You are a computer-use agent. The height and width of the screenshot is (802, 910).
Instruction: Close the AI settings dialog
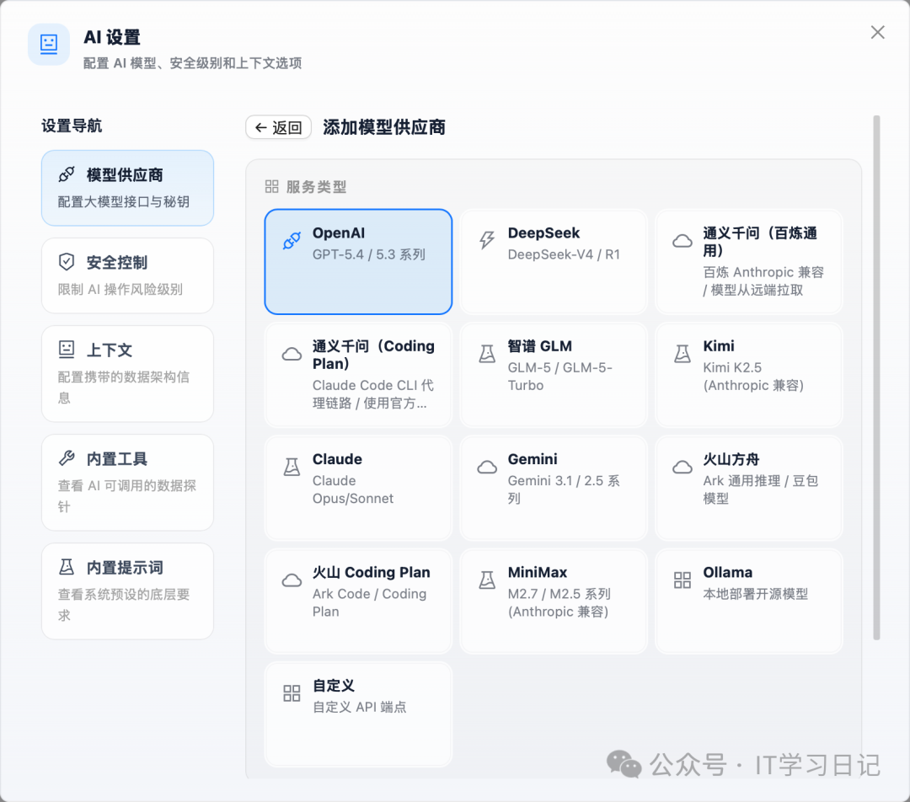tap(877, 32)
